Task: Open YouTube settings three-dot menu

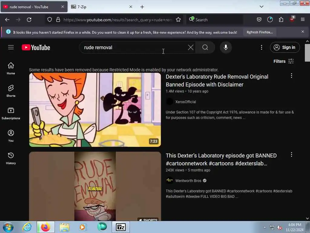Action: point(261,47)
